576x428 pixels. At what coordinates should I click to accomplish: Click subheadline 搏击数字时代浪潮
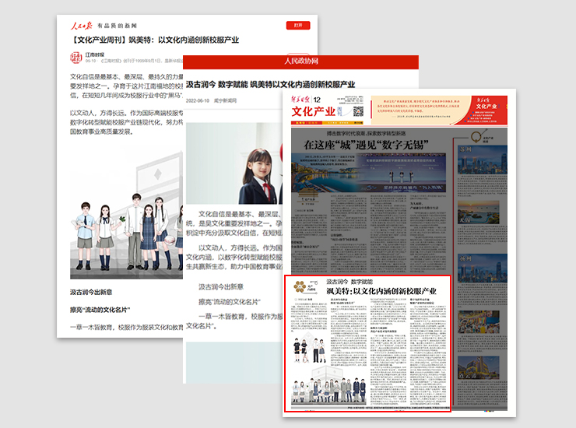[x=367, y=133]
